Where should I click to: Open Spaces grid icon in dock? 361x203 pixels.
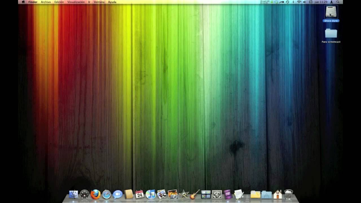click(x=206, y=194)
